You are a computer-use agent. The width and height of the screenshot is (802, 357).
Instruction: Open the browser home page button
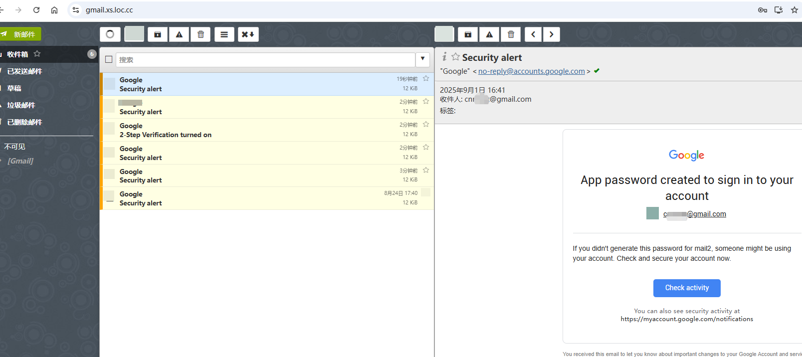pyautogui.click(x=54, y=10)
